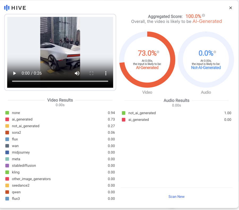Open the three-dot video options menu

106,73
